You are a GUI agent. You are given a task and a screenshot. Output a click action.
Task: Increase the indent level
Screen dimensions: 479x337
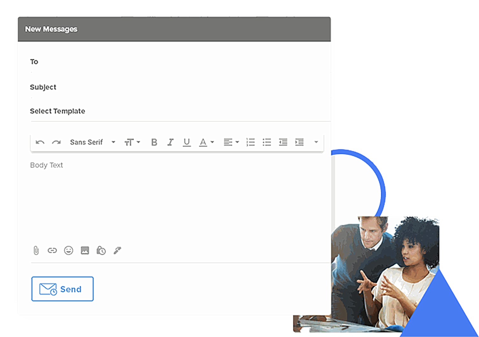click(x=299, y=142)
